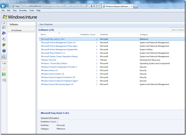
Task: Open the Licenses certificate icon
Action: point(4,63)
